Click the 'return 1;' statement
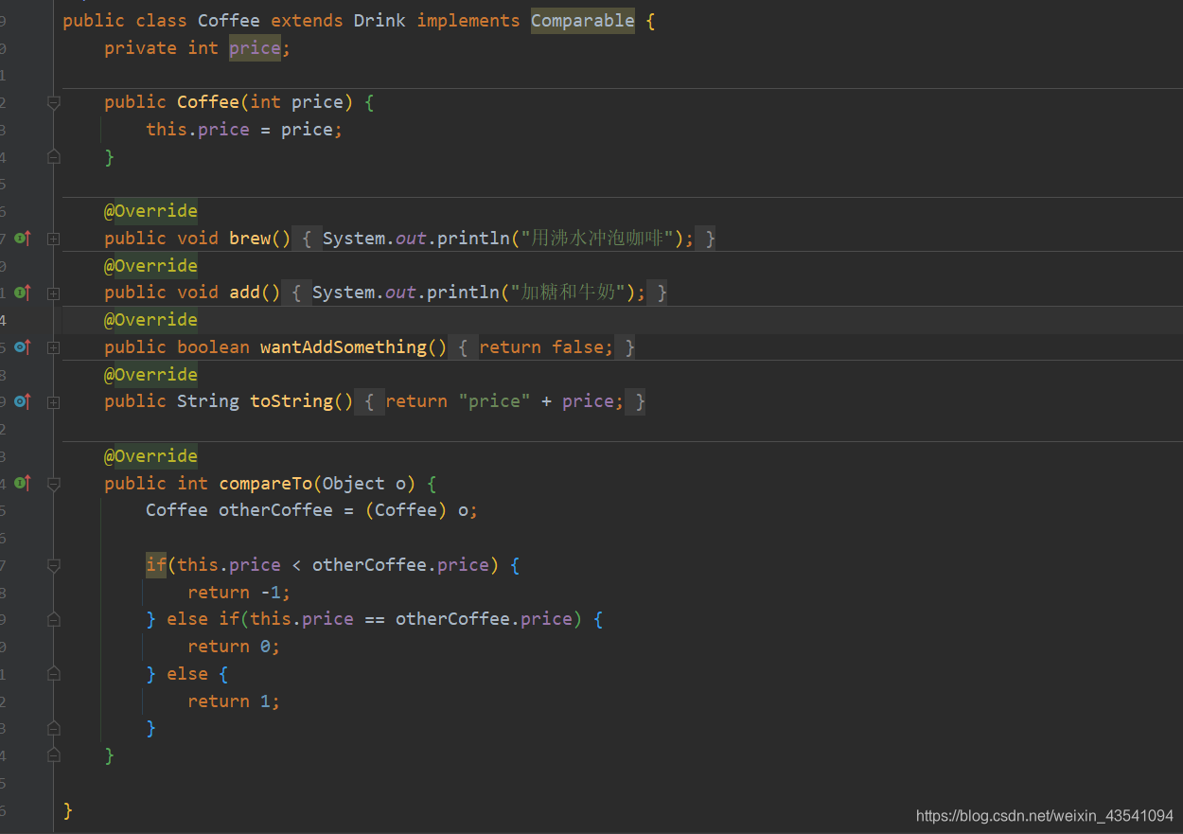This screenshot has width=1183, height=834. (x=234, y=701)
